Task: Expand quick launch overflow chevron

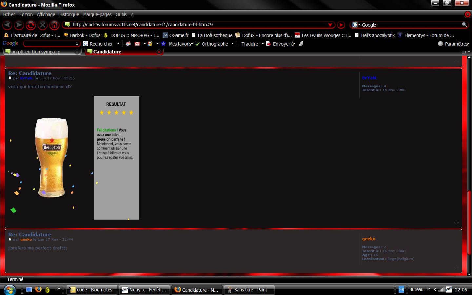Action: coord(59,289)
